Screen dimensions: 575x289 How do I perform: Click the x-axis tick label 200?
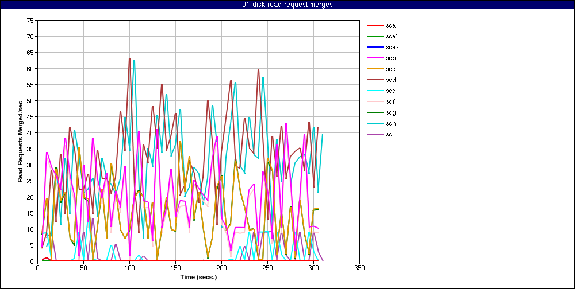221,268
